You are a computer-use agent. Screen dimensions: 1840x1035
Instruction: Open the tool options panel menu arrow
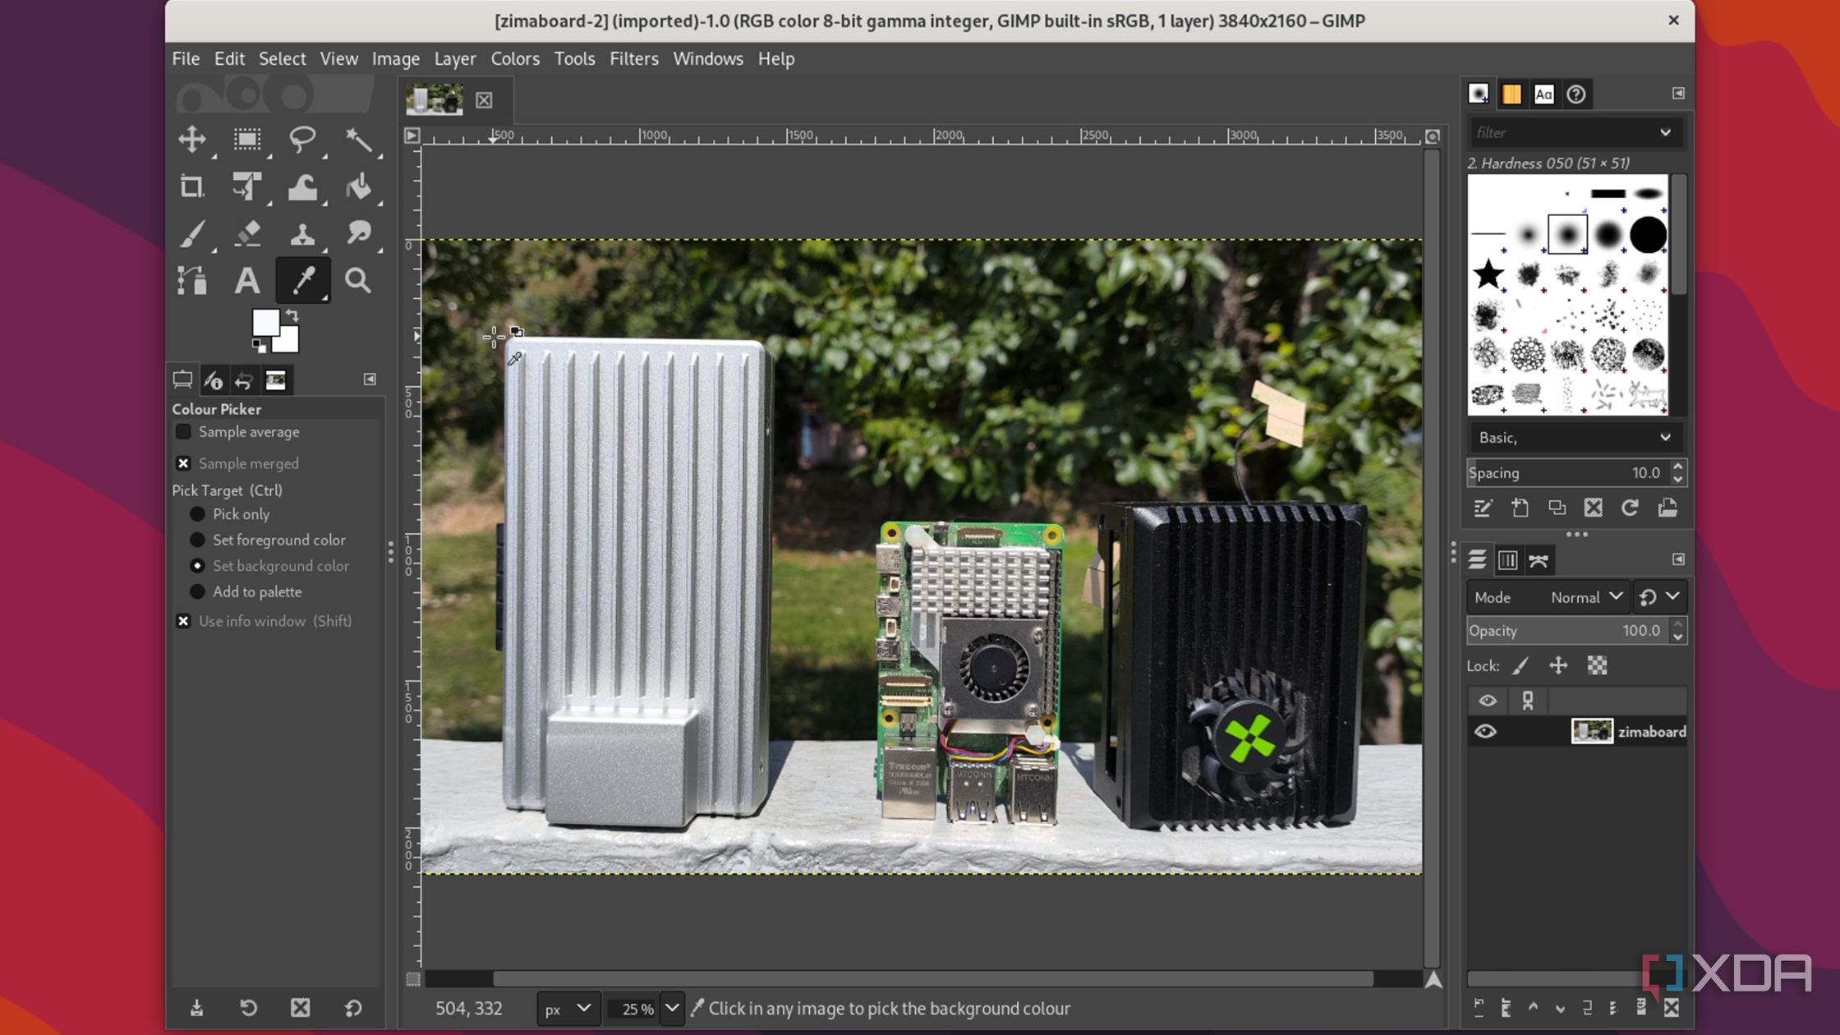coord(370,379)
